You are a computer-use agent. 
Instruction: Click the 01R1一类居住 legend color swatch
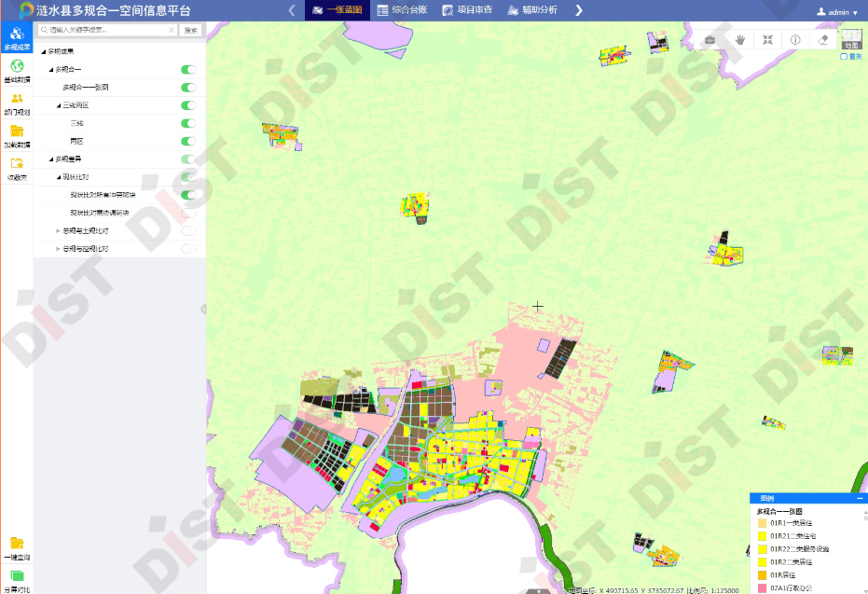coord(762,523)
